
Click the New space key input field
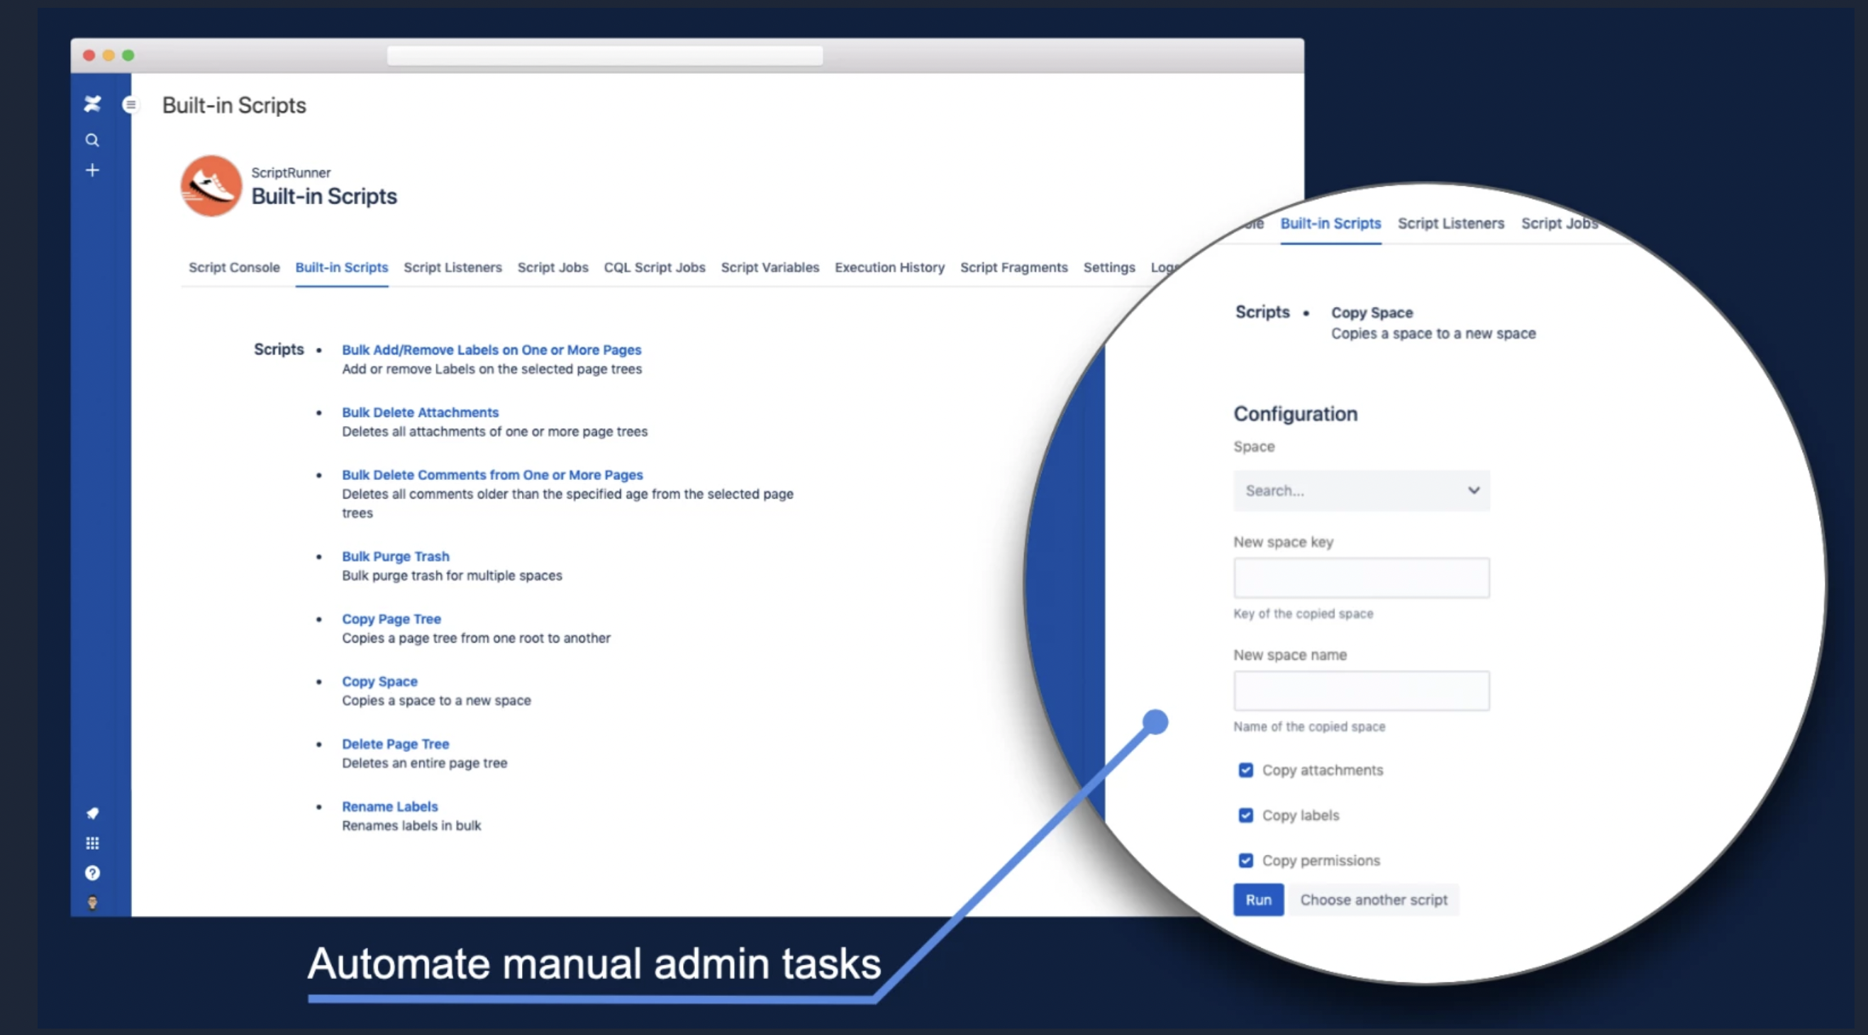click(1362, 578)
